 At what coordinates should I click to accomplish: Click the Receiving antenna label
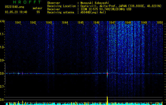point(61,12)
